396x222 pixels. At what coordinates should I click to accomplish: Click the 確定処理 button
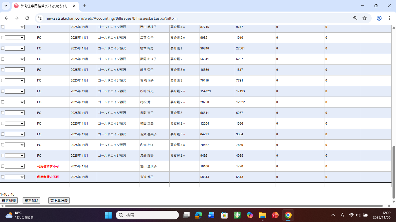(9, 201)
